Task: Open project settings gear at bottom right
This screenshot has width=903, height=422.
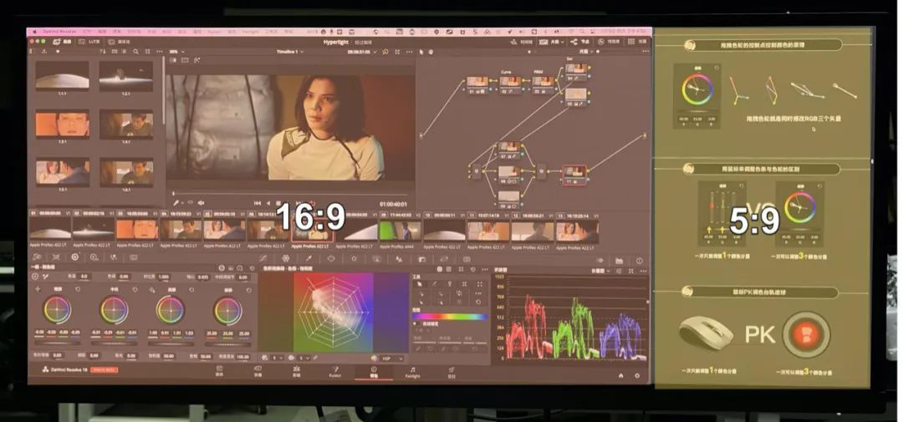Action: (637, 375)
